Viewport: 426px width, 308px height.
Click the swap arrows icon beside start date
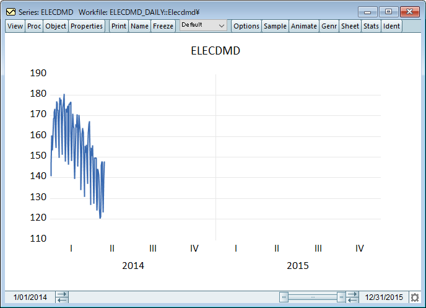(62, 297)
